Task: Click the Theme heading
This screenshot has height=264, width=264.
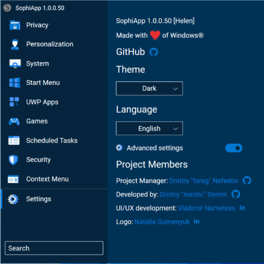Action: coord(130,69)
